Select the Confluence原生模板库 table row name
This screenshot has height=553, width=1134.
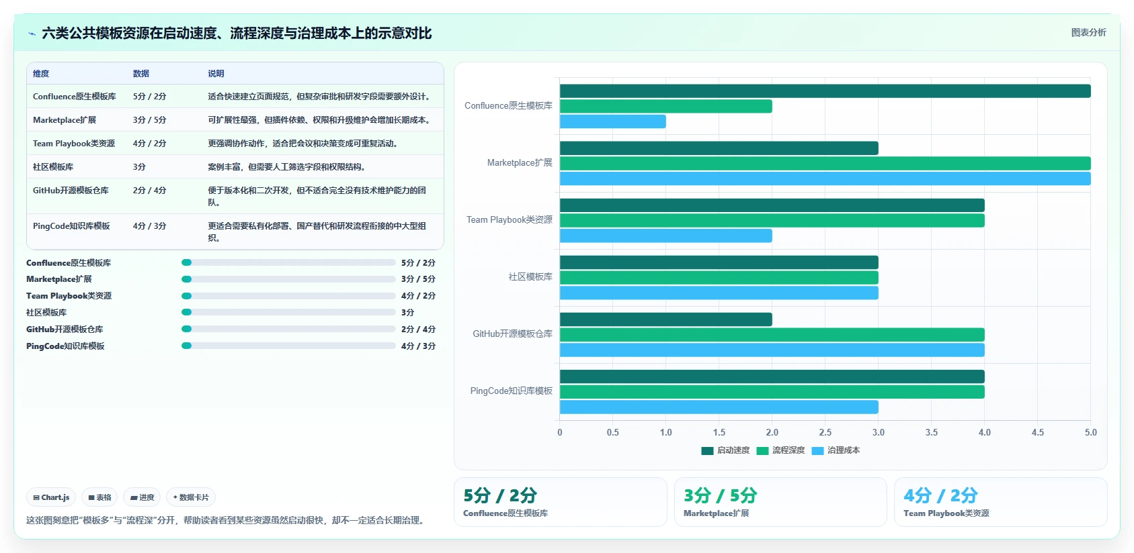pyautogui.click(x=75, y=97)
